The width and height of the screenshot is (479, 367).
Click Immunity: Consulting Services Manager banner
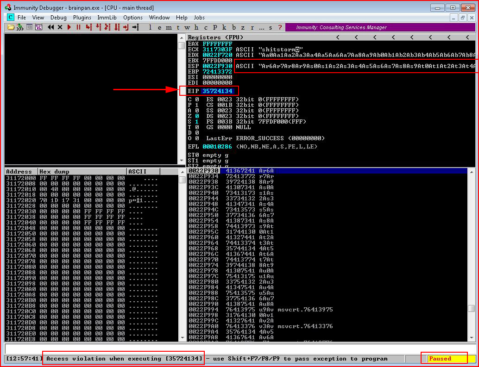[380, 27]
